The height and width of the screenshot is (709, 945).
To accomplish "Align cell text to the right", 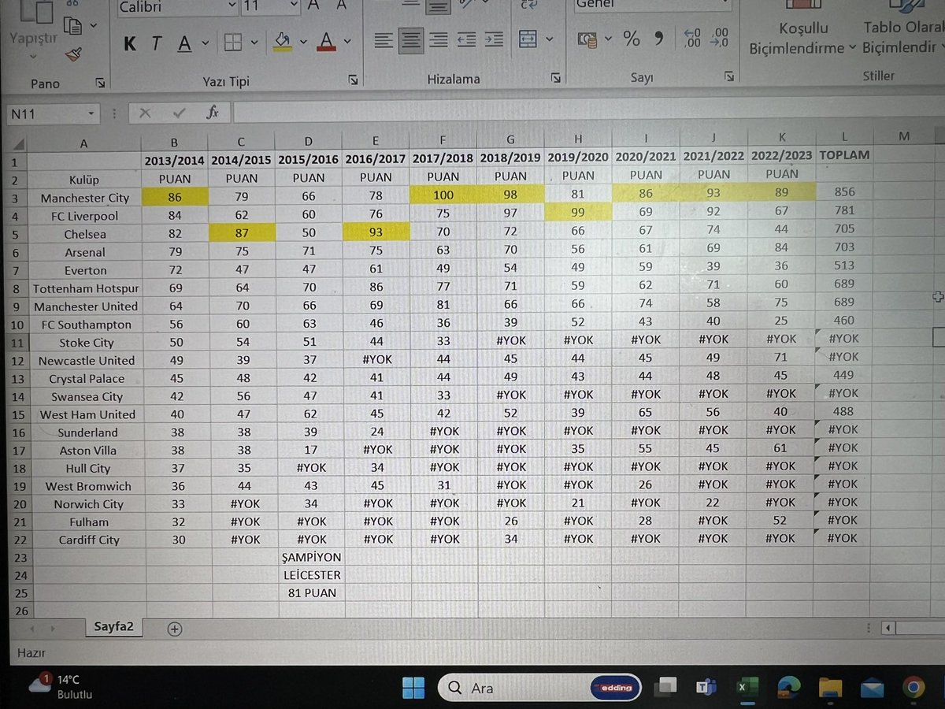I will click(x=438, y=39).
